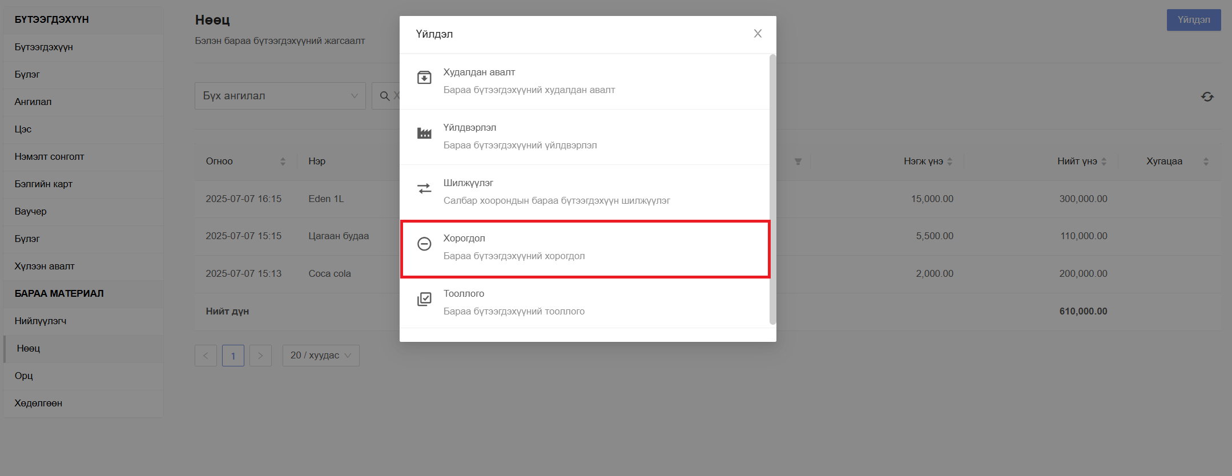Click the refresh icon above the table
The width and height of the screenshot is (1232, 476).
coord(1207,97)
